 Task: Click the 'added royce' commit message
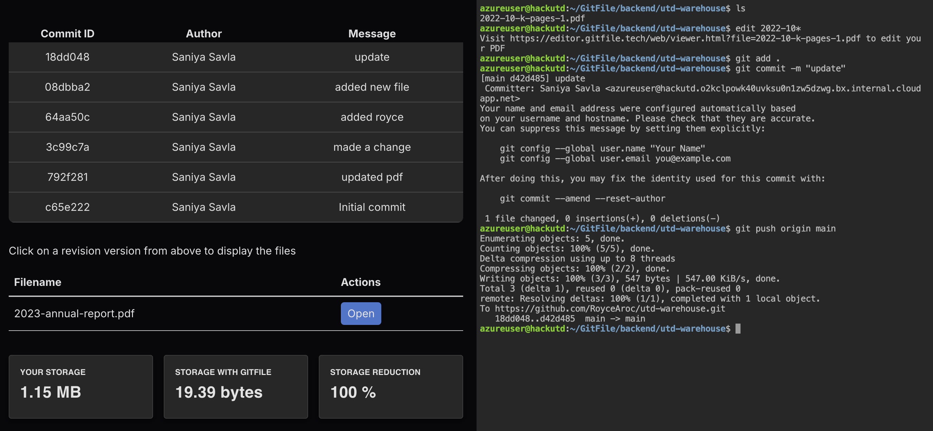coord(372,117)
